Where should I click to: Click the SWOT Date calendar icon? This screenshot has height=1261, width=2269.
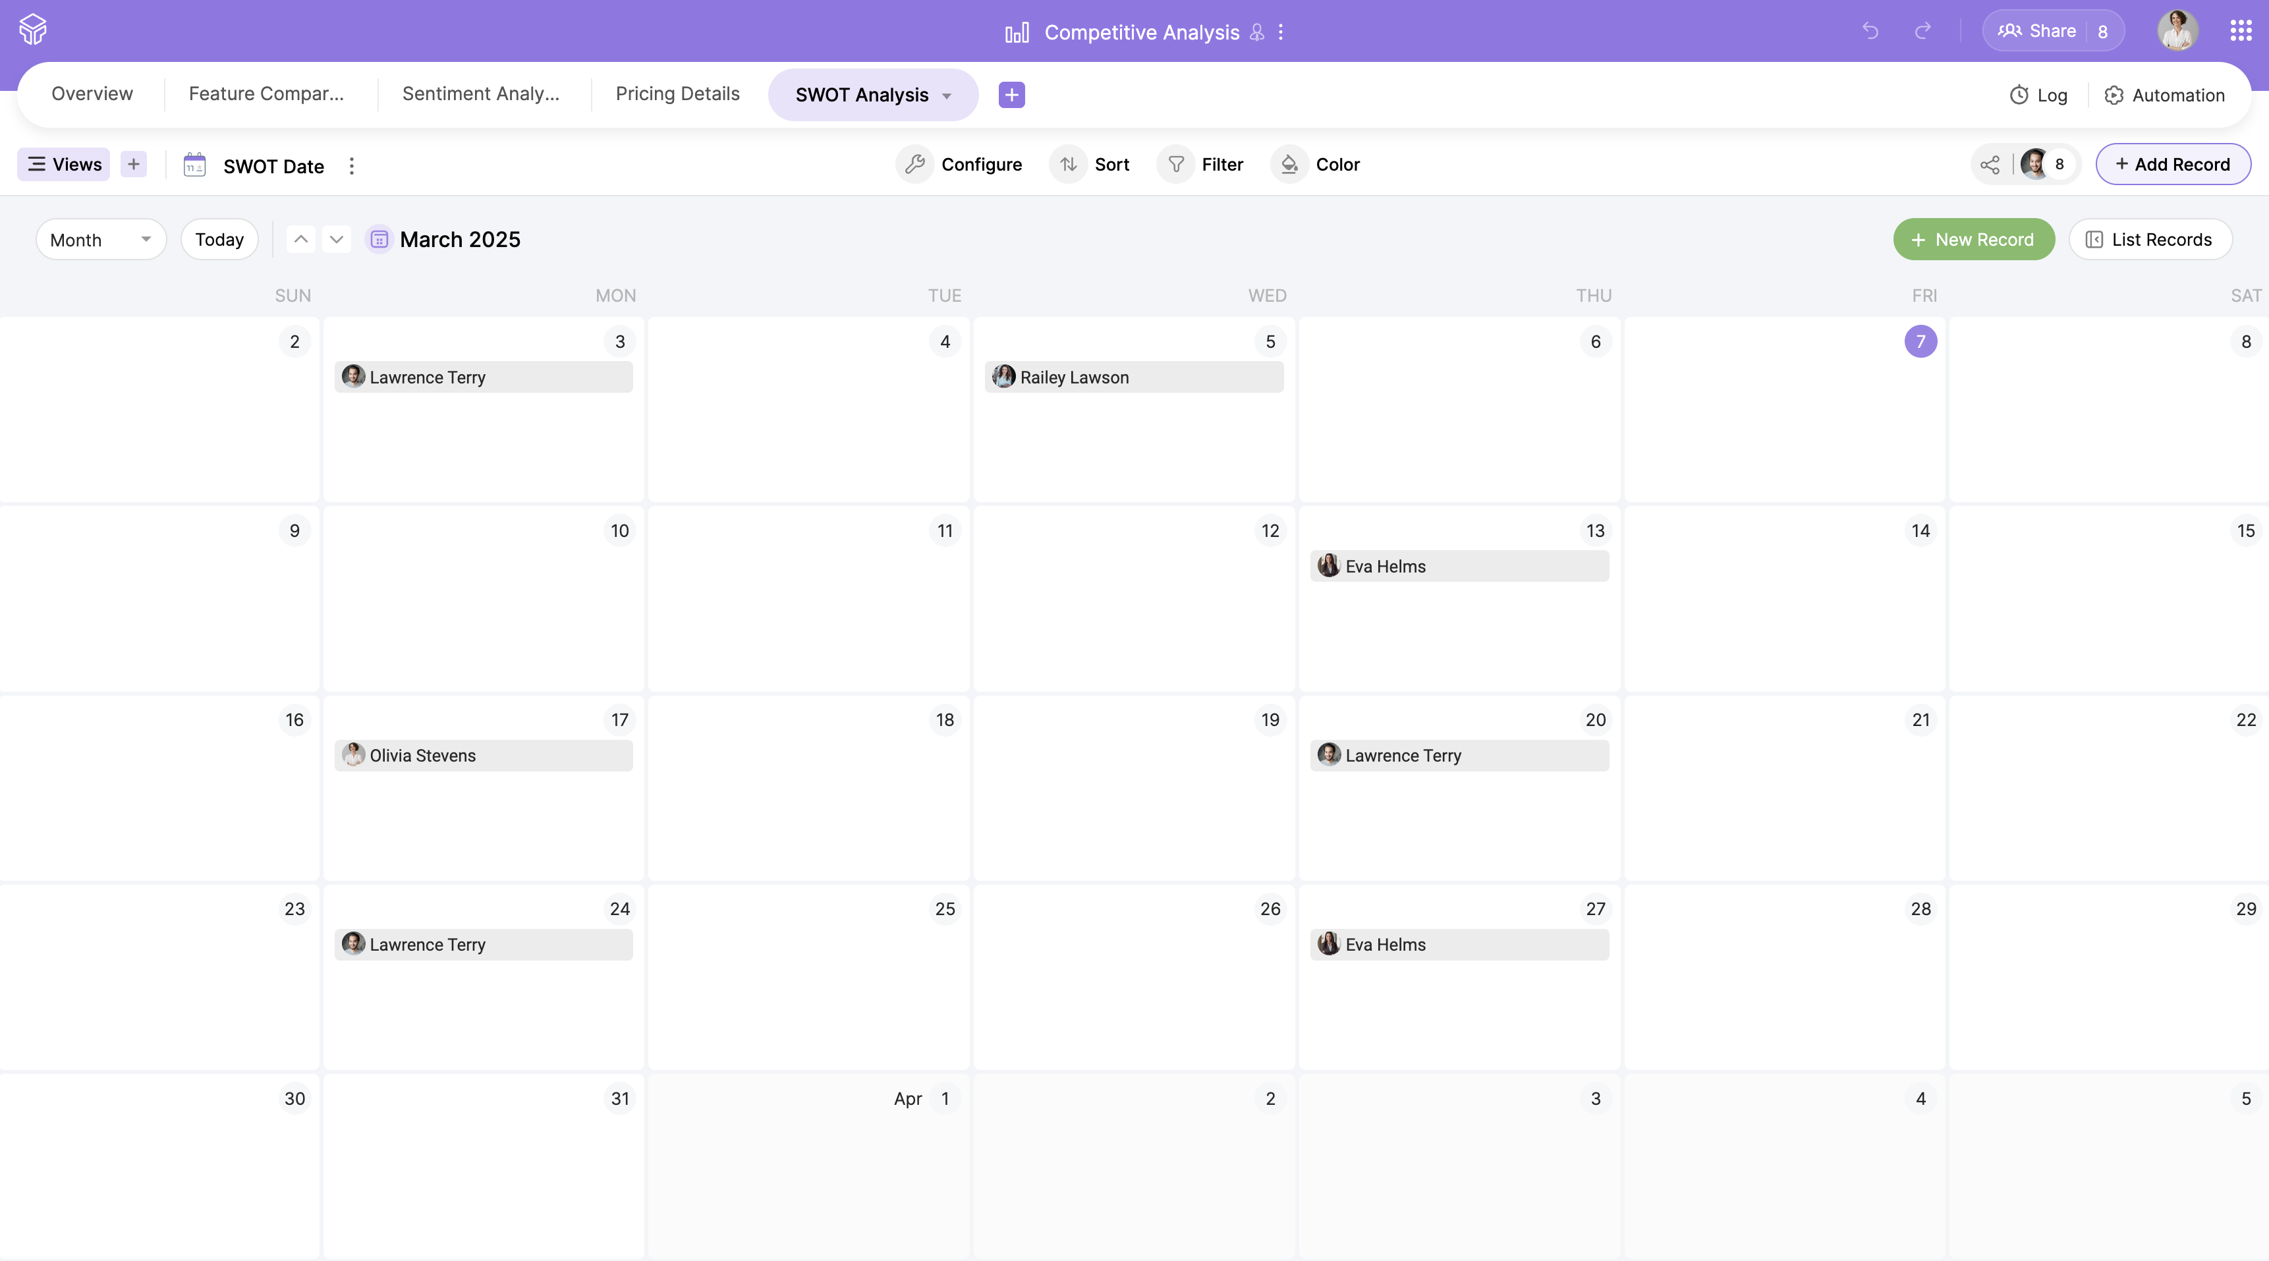pyautogui.click(x=194, y=165)
